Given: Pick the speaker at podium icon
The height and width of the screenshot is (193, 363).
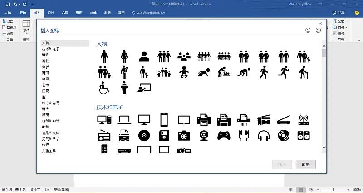Looking at the screenshot, I should 124,88.
